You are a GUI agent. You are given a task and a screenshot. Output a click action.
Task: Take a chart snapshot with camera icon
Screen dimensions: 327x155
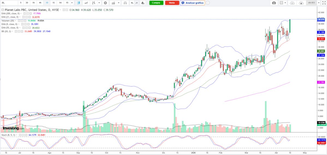pyautogui.click(x=274, y=3)
